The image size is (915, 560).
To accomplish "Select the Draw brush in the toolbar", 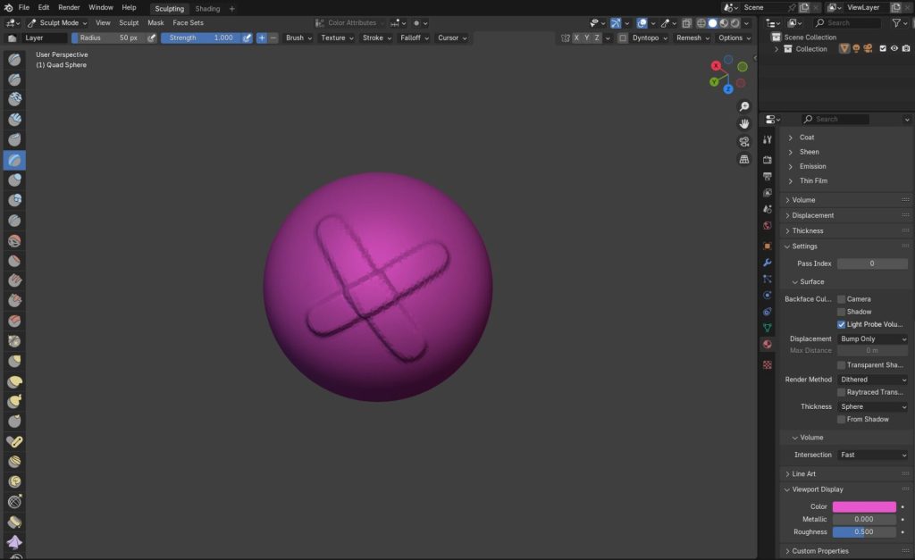I will [14, 60].
